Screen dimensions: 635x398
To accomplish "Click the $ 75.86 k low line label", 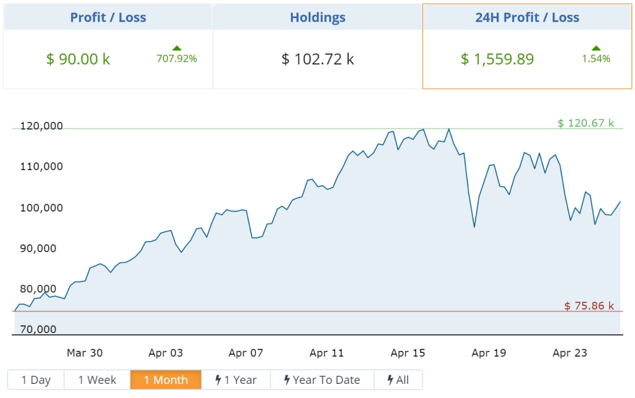I will click(589, 306).
